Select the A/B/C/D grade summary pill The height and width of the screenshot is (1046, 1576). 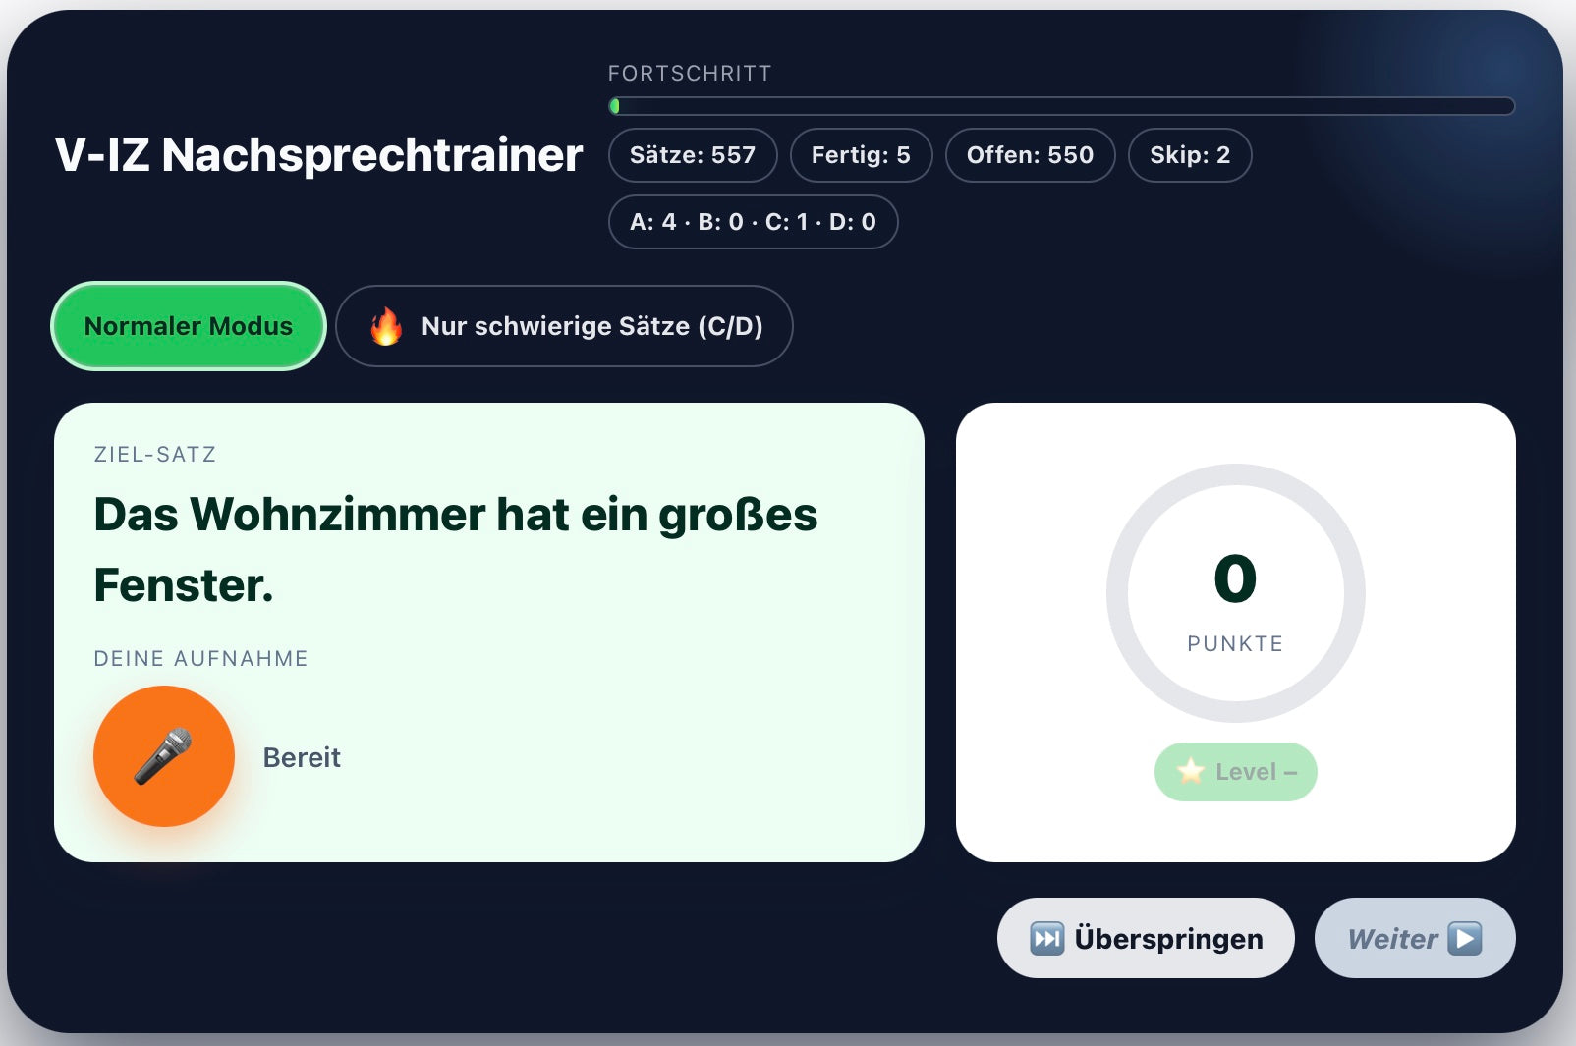(753, 222)
